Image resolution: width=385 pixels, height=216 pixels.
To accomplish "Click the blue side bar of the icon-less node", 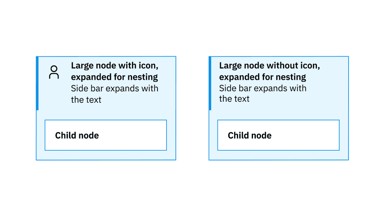I will [210, 83].
